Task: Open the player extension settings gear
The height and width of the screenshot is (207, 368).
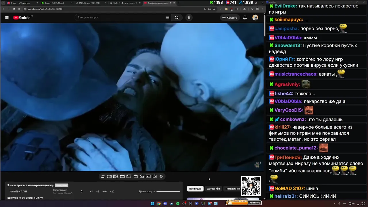Action: pos(161,177)
